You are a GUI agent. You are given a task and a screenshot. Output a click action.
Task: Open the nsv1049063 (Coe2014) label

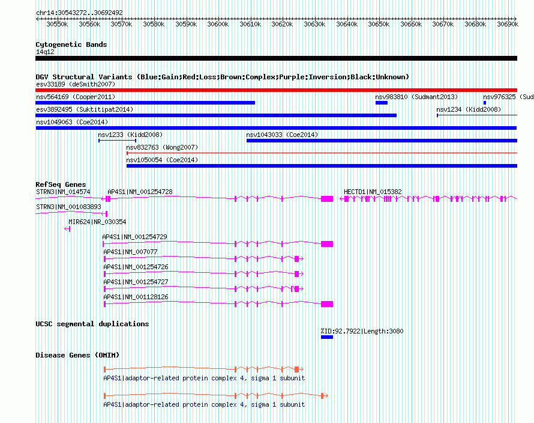[72, 122]
